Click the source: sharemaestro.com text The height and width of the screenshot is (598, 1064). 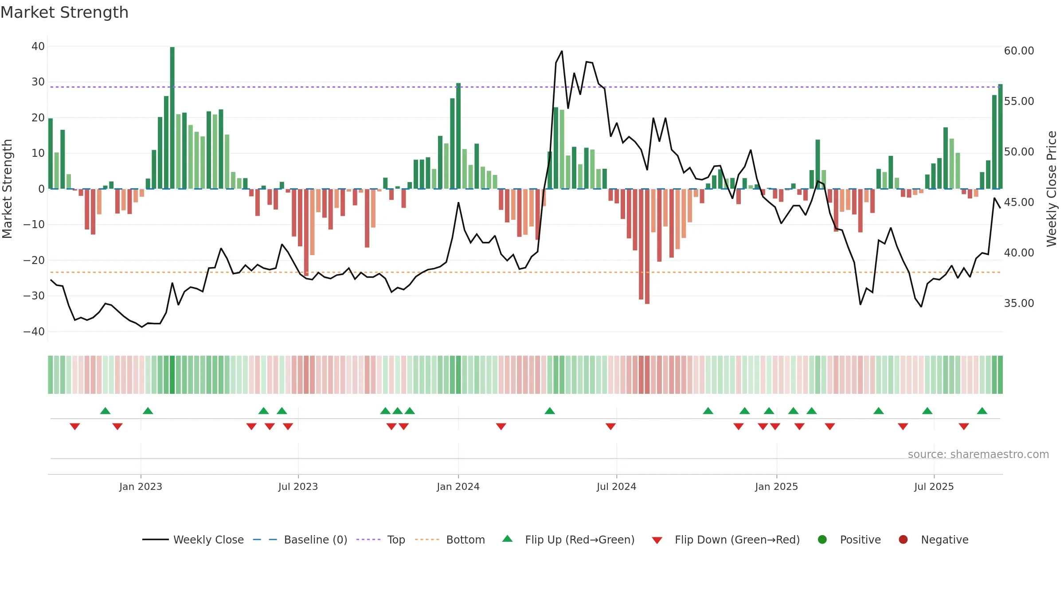click(978, 454)
